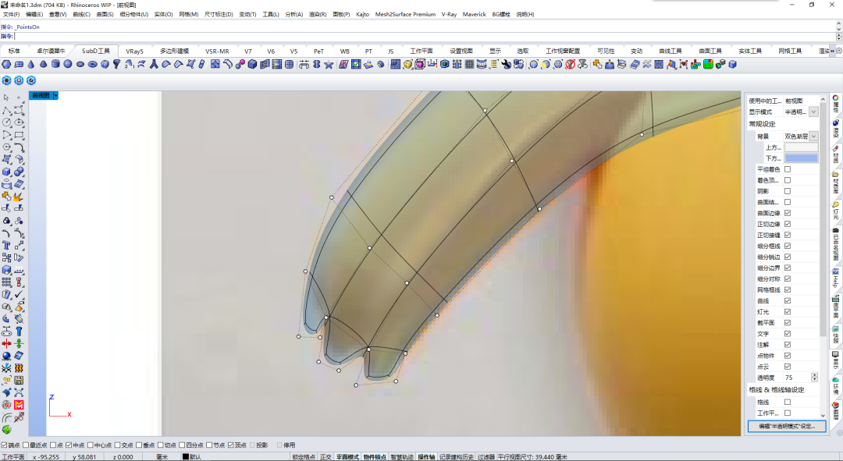
Task: Click the colorful grid mesh icon
Action: click(708, 65)
